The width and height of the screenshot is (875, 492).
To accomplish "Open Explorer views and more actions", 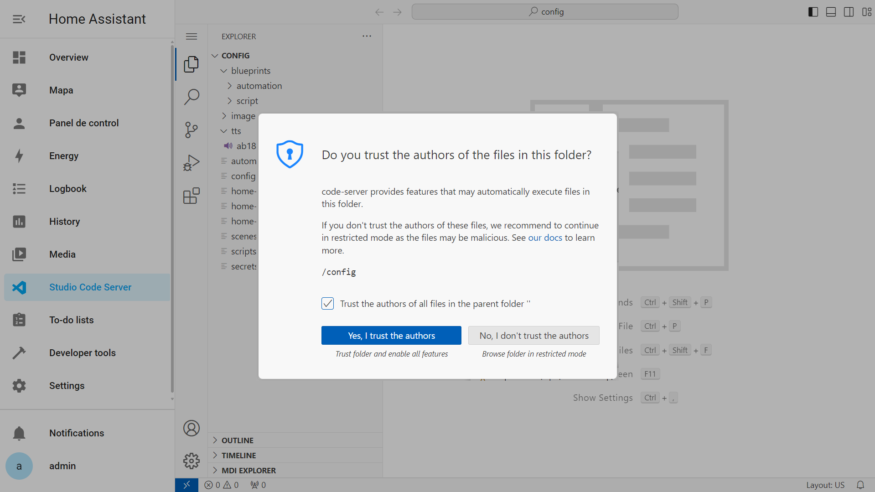I will coord(367,36).
